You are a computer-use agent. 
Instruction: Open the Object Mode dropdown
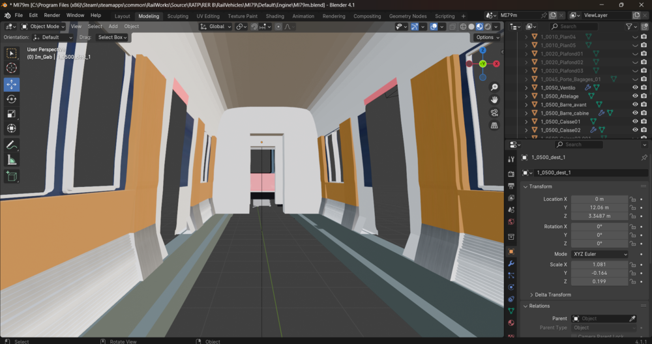pyautogui.click(x=43, y=26)
